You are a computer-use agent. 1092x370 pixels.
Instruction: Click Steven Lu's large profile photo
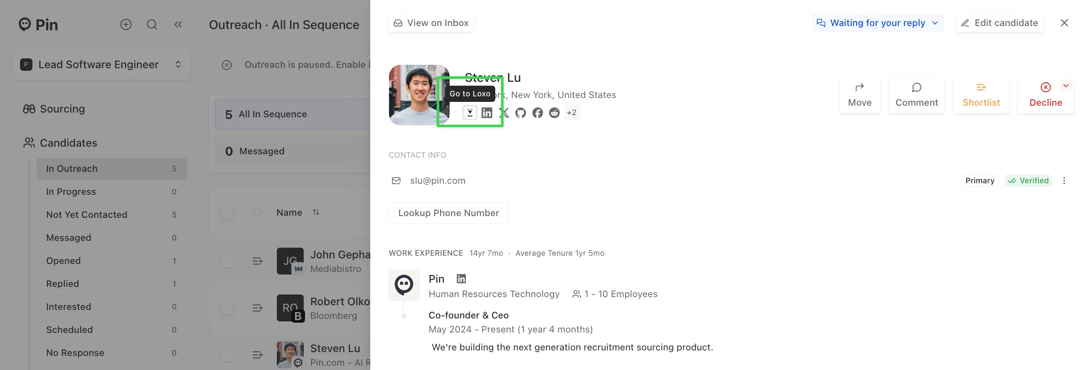pyautogui.click(x=419, y=95)
